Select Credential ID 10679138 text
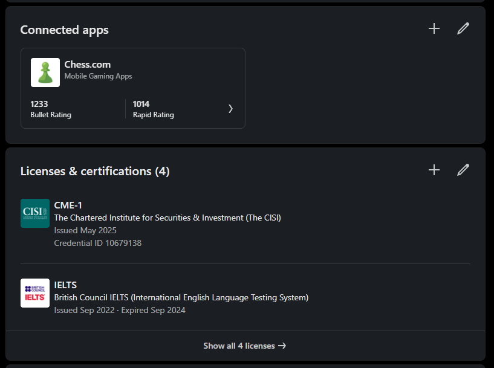This screenshot has width=494, height=368. click(98, 243)
